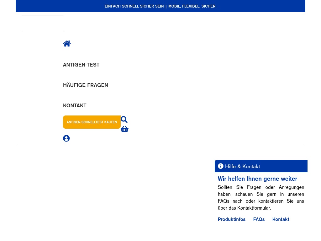Image resolution: width=321 pixels, height=241 pixels.
Task: Click the info icon beside Hilfe & Kontakt
Action: [x=221, y=166]
